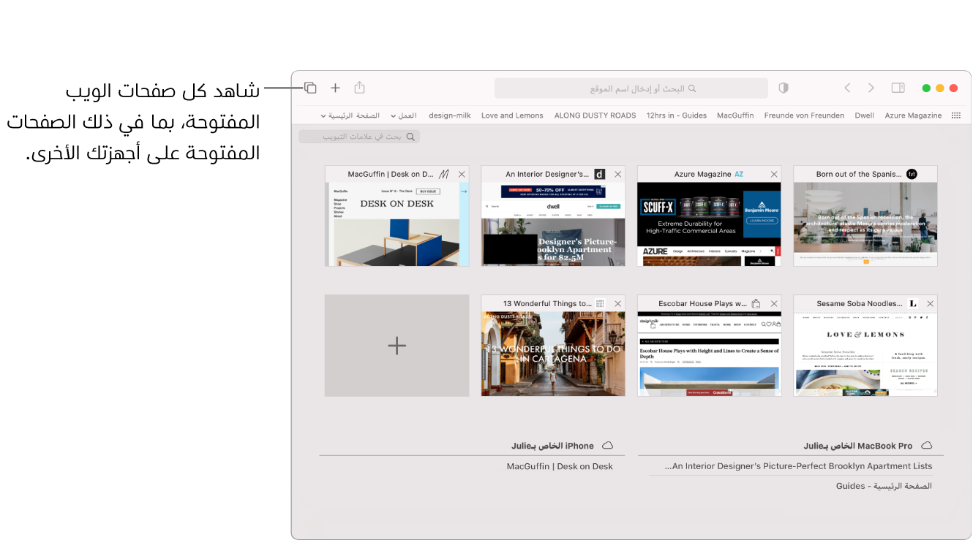Close the Sesame Soba Noodles tab
Viewport: 973px width, 540px height.
[931, 304]
